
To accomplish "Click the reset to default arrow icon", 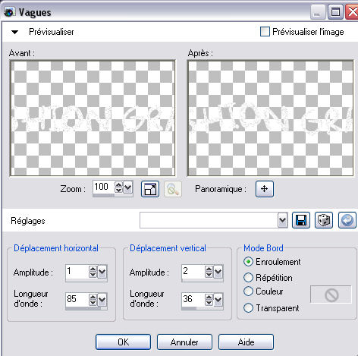I will coord(347,220).
